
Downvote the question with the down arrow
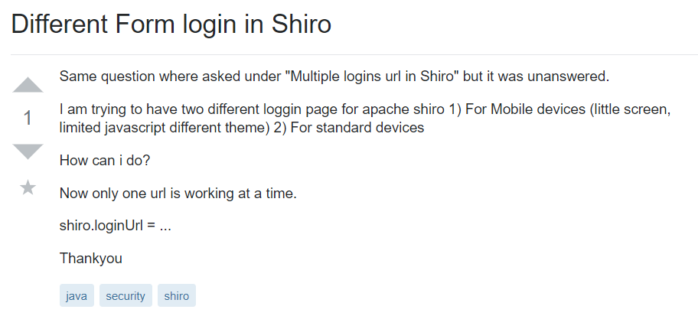pos(28,151)
